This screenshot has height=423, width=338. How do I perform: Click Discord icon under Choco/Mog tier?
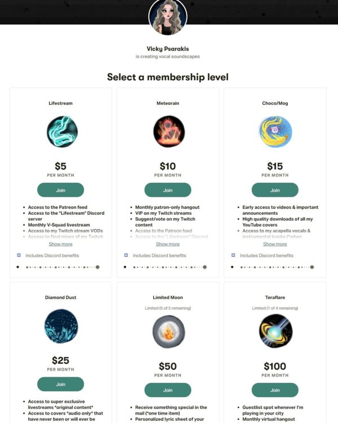pyautogui.click(x=233, y=255)
